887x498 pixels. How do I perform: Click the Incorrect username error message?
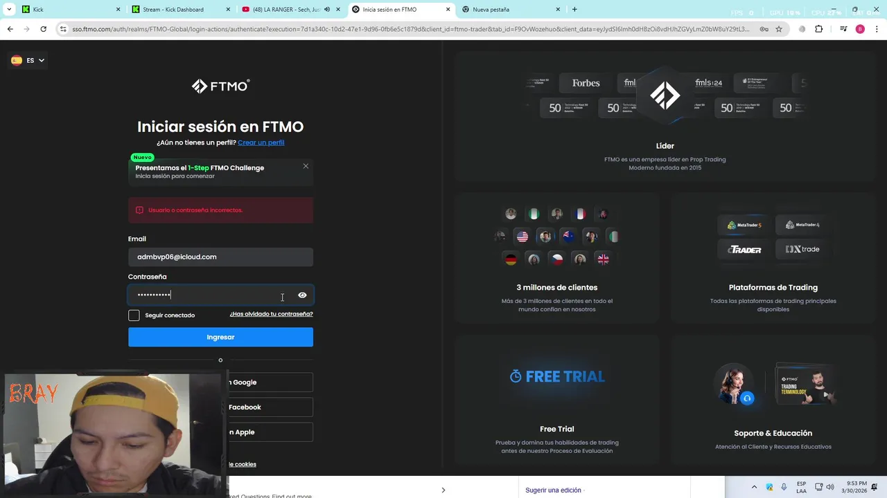coord(220,210)
